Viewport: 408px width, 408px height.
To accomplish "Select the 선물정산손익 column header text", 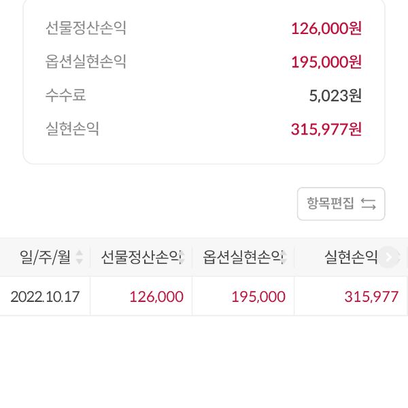I will click(x=139, y=257).
